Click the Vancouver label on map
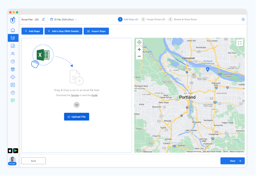Viewport: 256px width, 176px height. [188, 58]
